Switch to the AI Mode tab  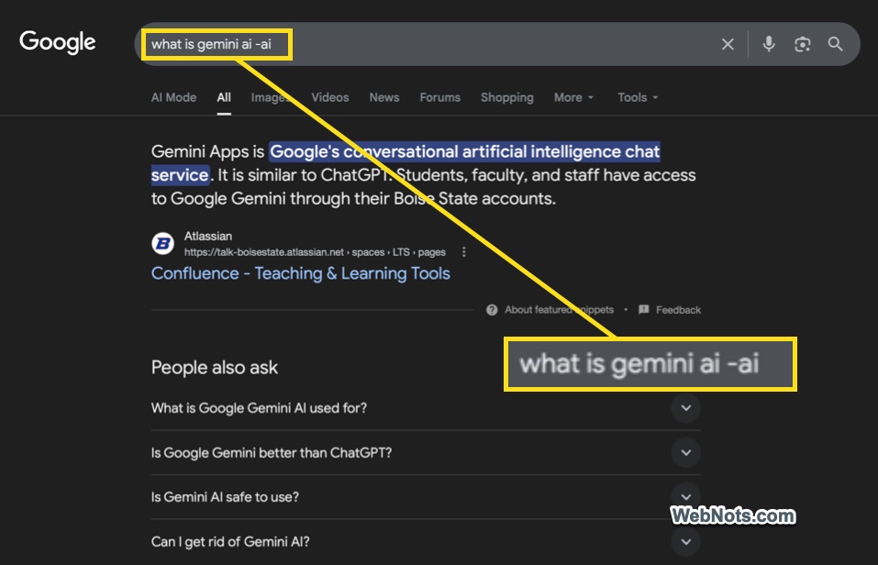[x=173, y=97]
